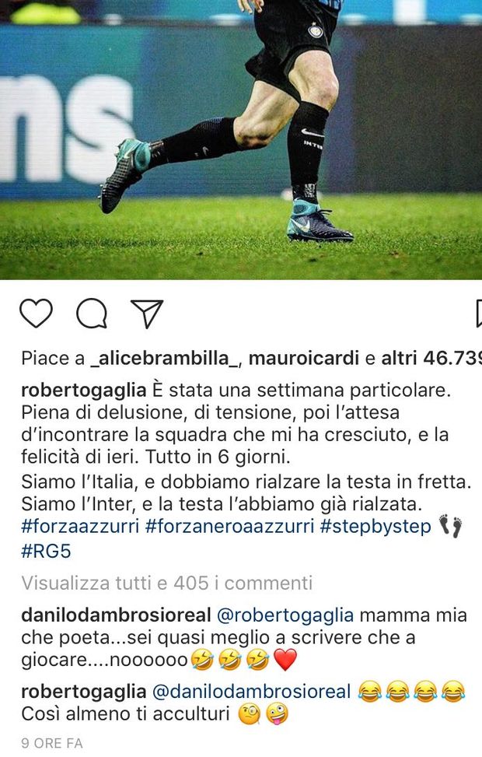Open hashtag #forzaneroazzurri
Image resolution: width=482 pixels, height=757 pixels.
click(229, 526)
